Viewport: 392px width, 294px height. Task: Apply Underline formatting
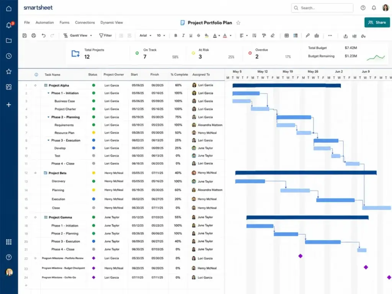point(191,36)
